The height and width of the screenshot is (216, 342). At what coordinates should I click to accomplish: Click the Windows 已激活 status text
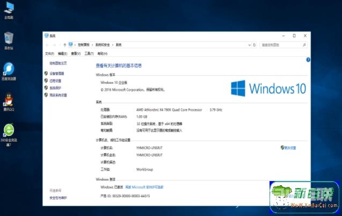point(112,187)
